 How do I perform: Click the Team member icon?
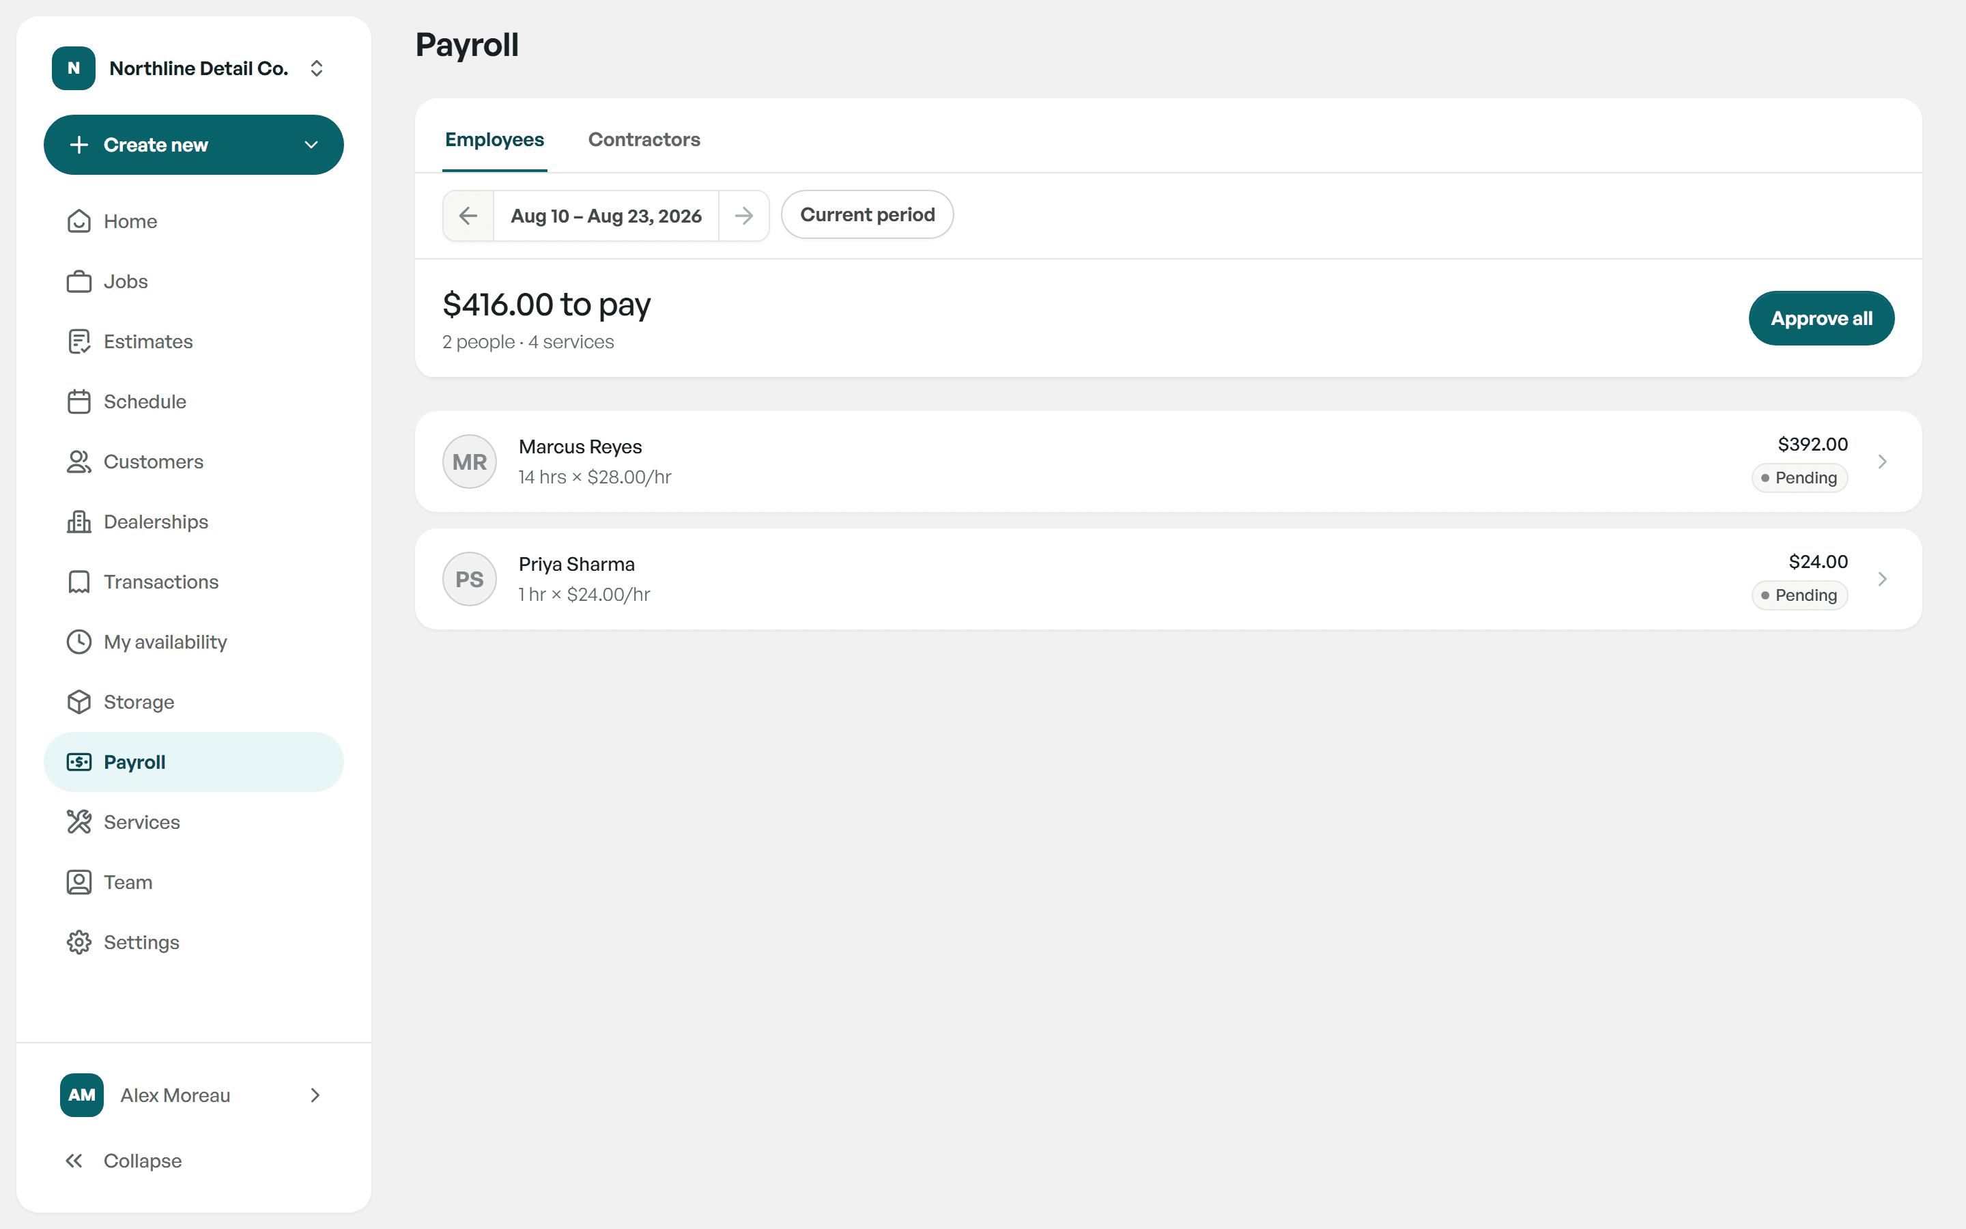[79, 883]
